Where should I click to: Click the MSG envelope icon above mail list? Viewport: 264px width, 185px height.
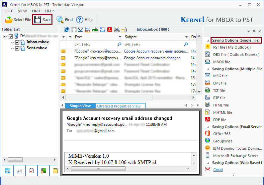tap(80, 30)
